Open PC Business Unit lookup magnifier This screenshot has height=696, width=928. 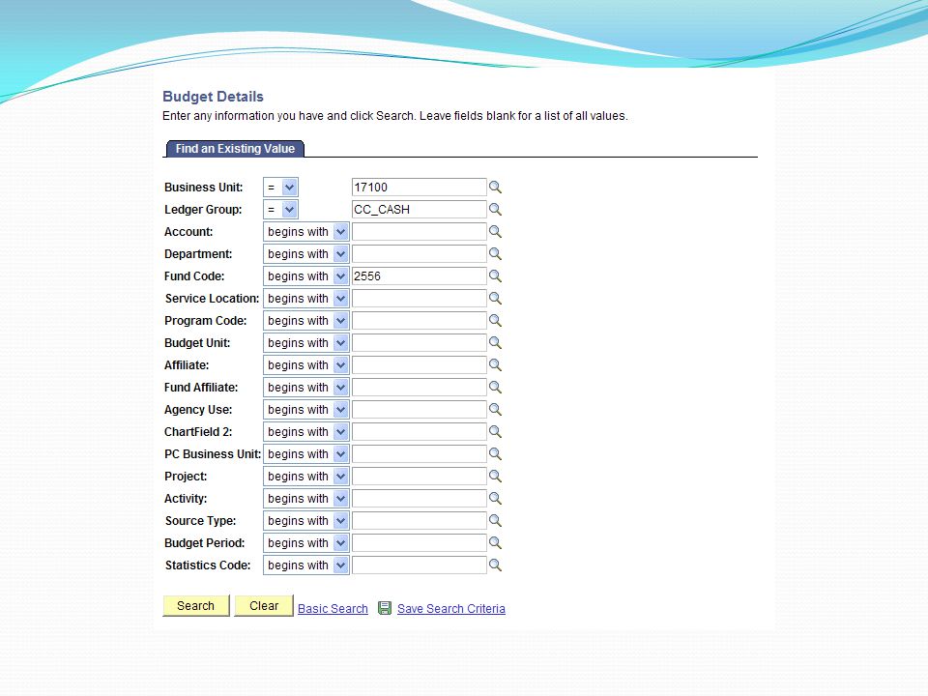(495, 454)
